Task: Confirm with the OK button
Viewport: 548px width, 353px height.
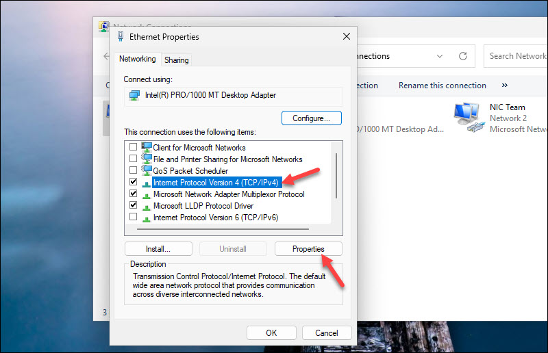Action: point(271,332)
